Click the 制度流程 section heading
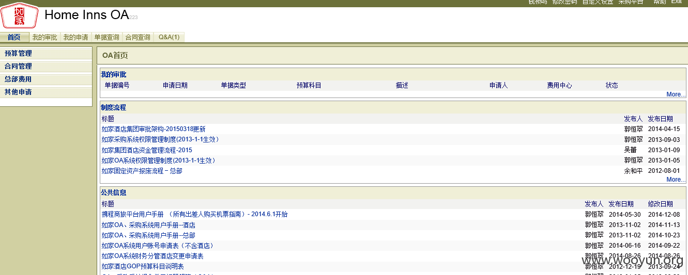Viewport: 688px width, 275px height. click(113, 107)
